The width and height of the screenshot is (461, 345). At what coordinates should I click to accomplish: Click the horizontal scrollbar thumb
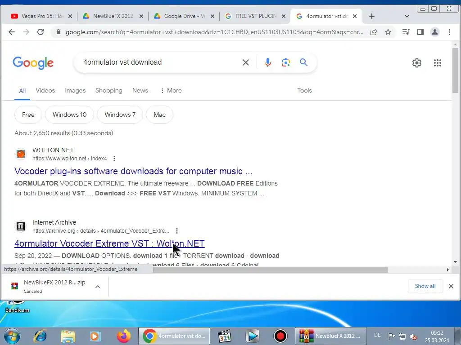click(270, 270)
